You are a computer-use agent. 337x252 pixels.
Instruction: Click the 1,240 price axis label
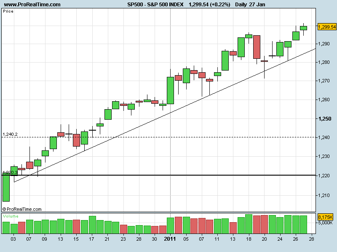[x=324, y=137]
